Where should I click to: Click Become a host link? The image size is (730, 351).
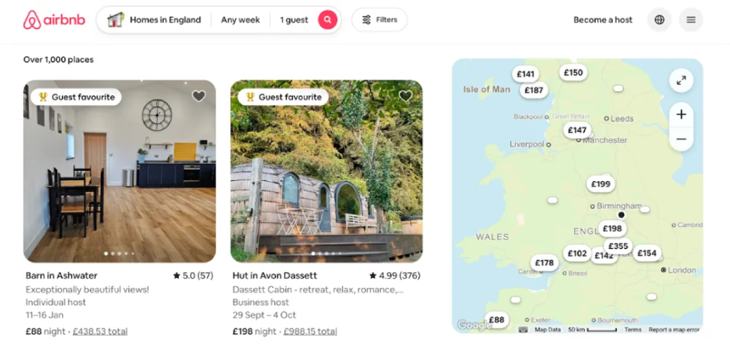[603, 20]
